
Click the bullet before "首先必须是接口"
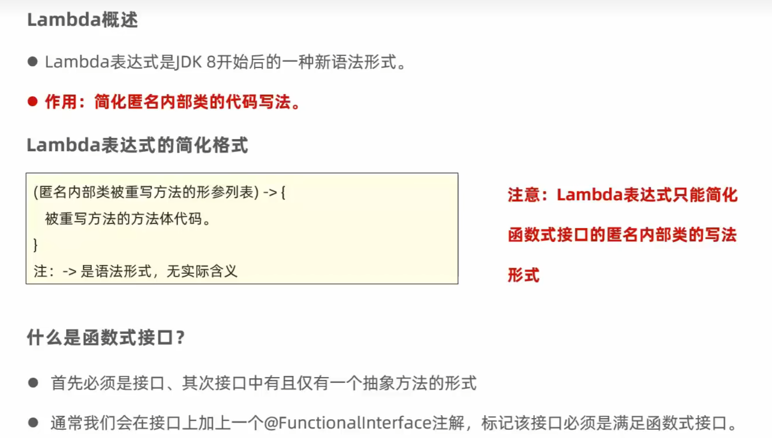point(33,383)
